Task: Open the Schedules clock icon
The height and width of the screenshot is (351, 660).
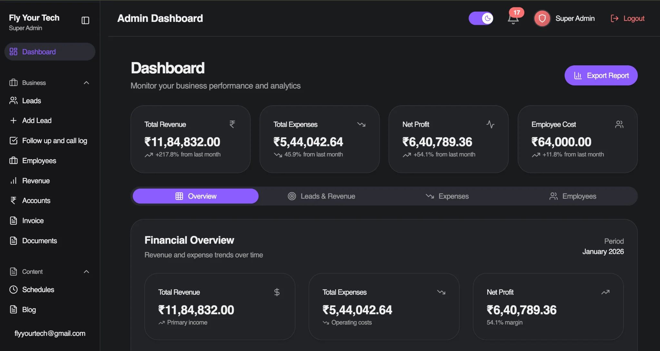Action: (13, 290)
